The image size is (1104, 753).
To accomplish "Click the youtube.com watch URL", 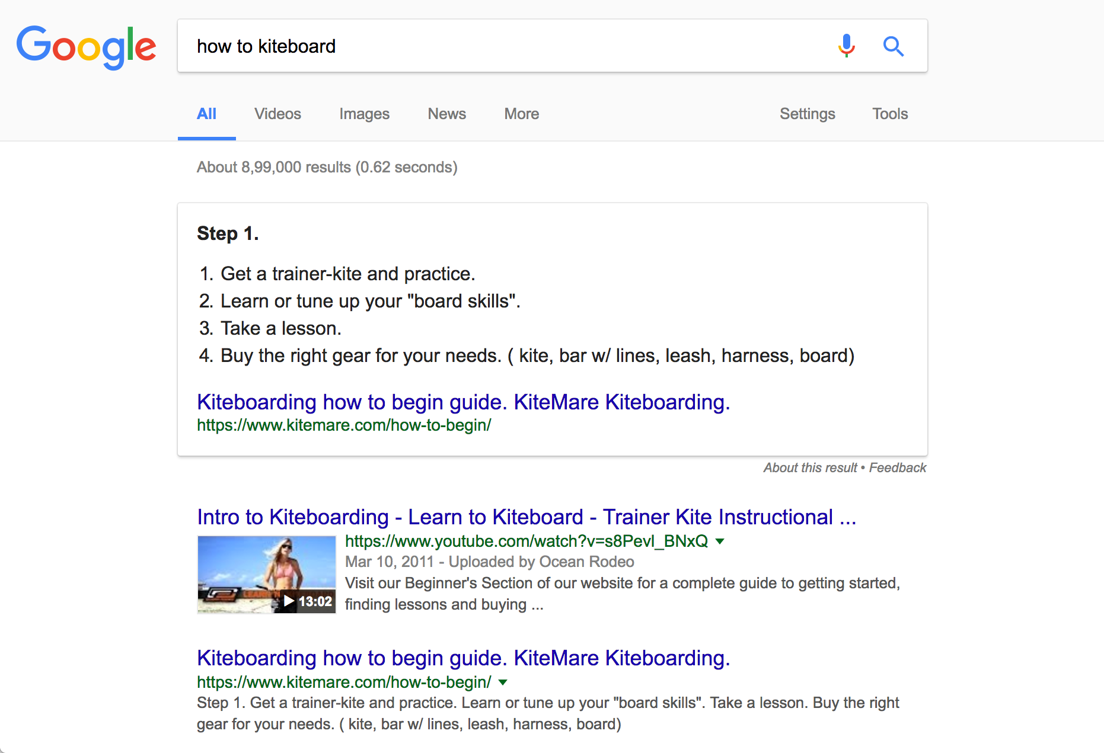I will point(527,541).
